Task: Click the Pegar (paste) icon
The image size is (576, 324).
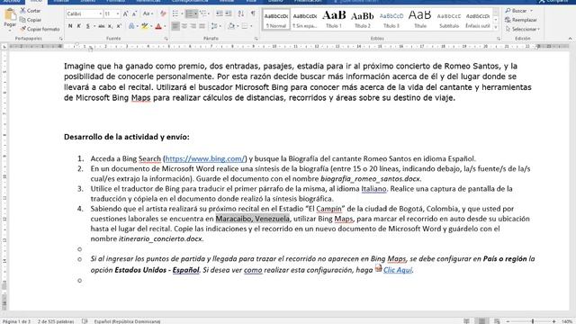Action: coord(10,14)
